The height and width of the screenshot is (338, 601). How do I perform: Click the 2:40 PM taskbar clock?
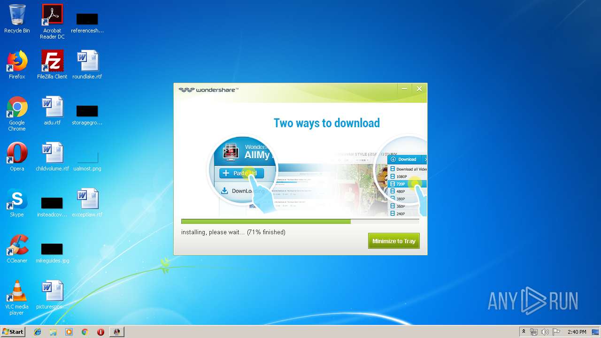(577, 332)
